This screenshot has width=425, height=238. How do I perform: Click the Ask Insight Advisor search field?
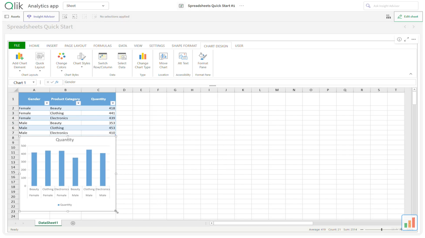click(391, 6)
